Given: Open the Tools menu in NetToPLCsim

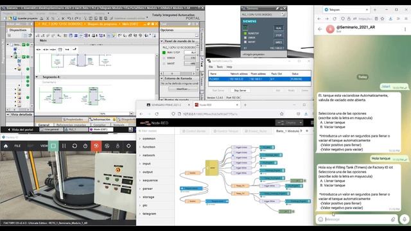Looking at the screenshot, I should tap(220, 67).
